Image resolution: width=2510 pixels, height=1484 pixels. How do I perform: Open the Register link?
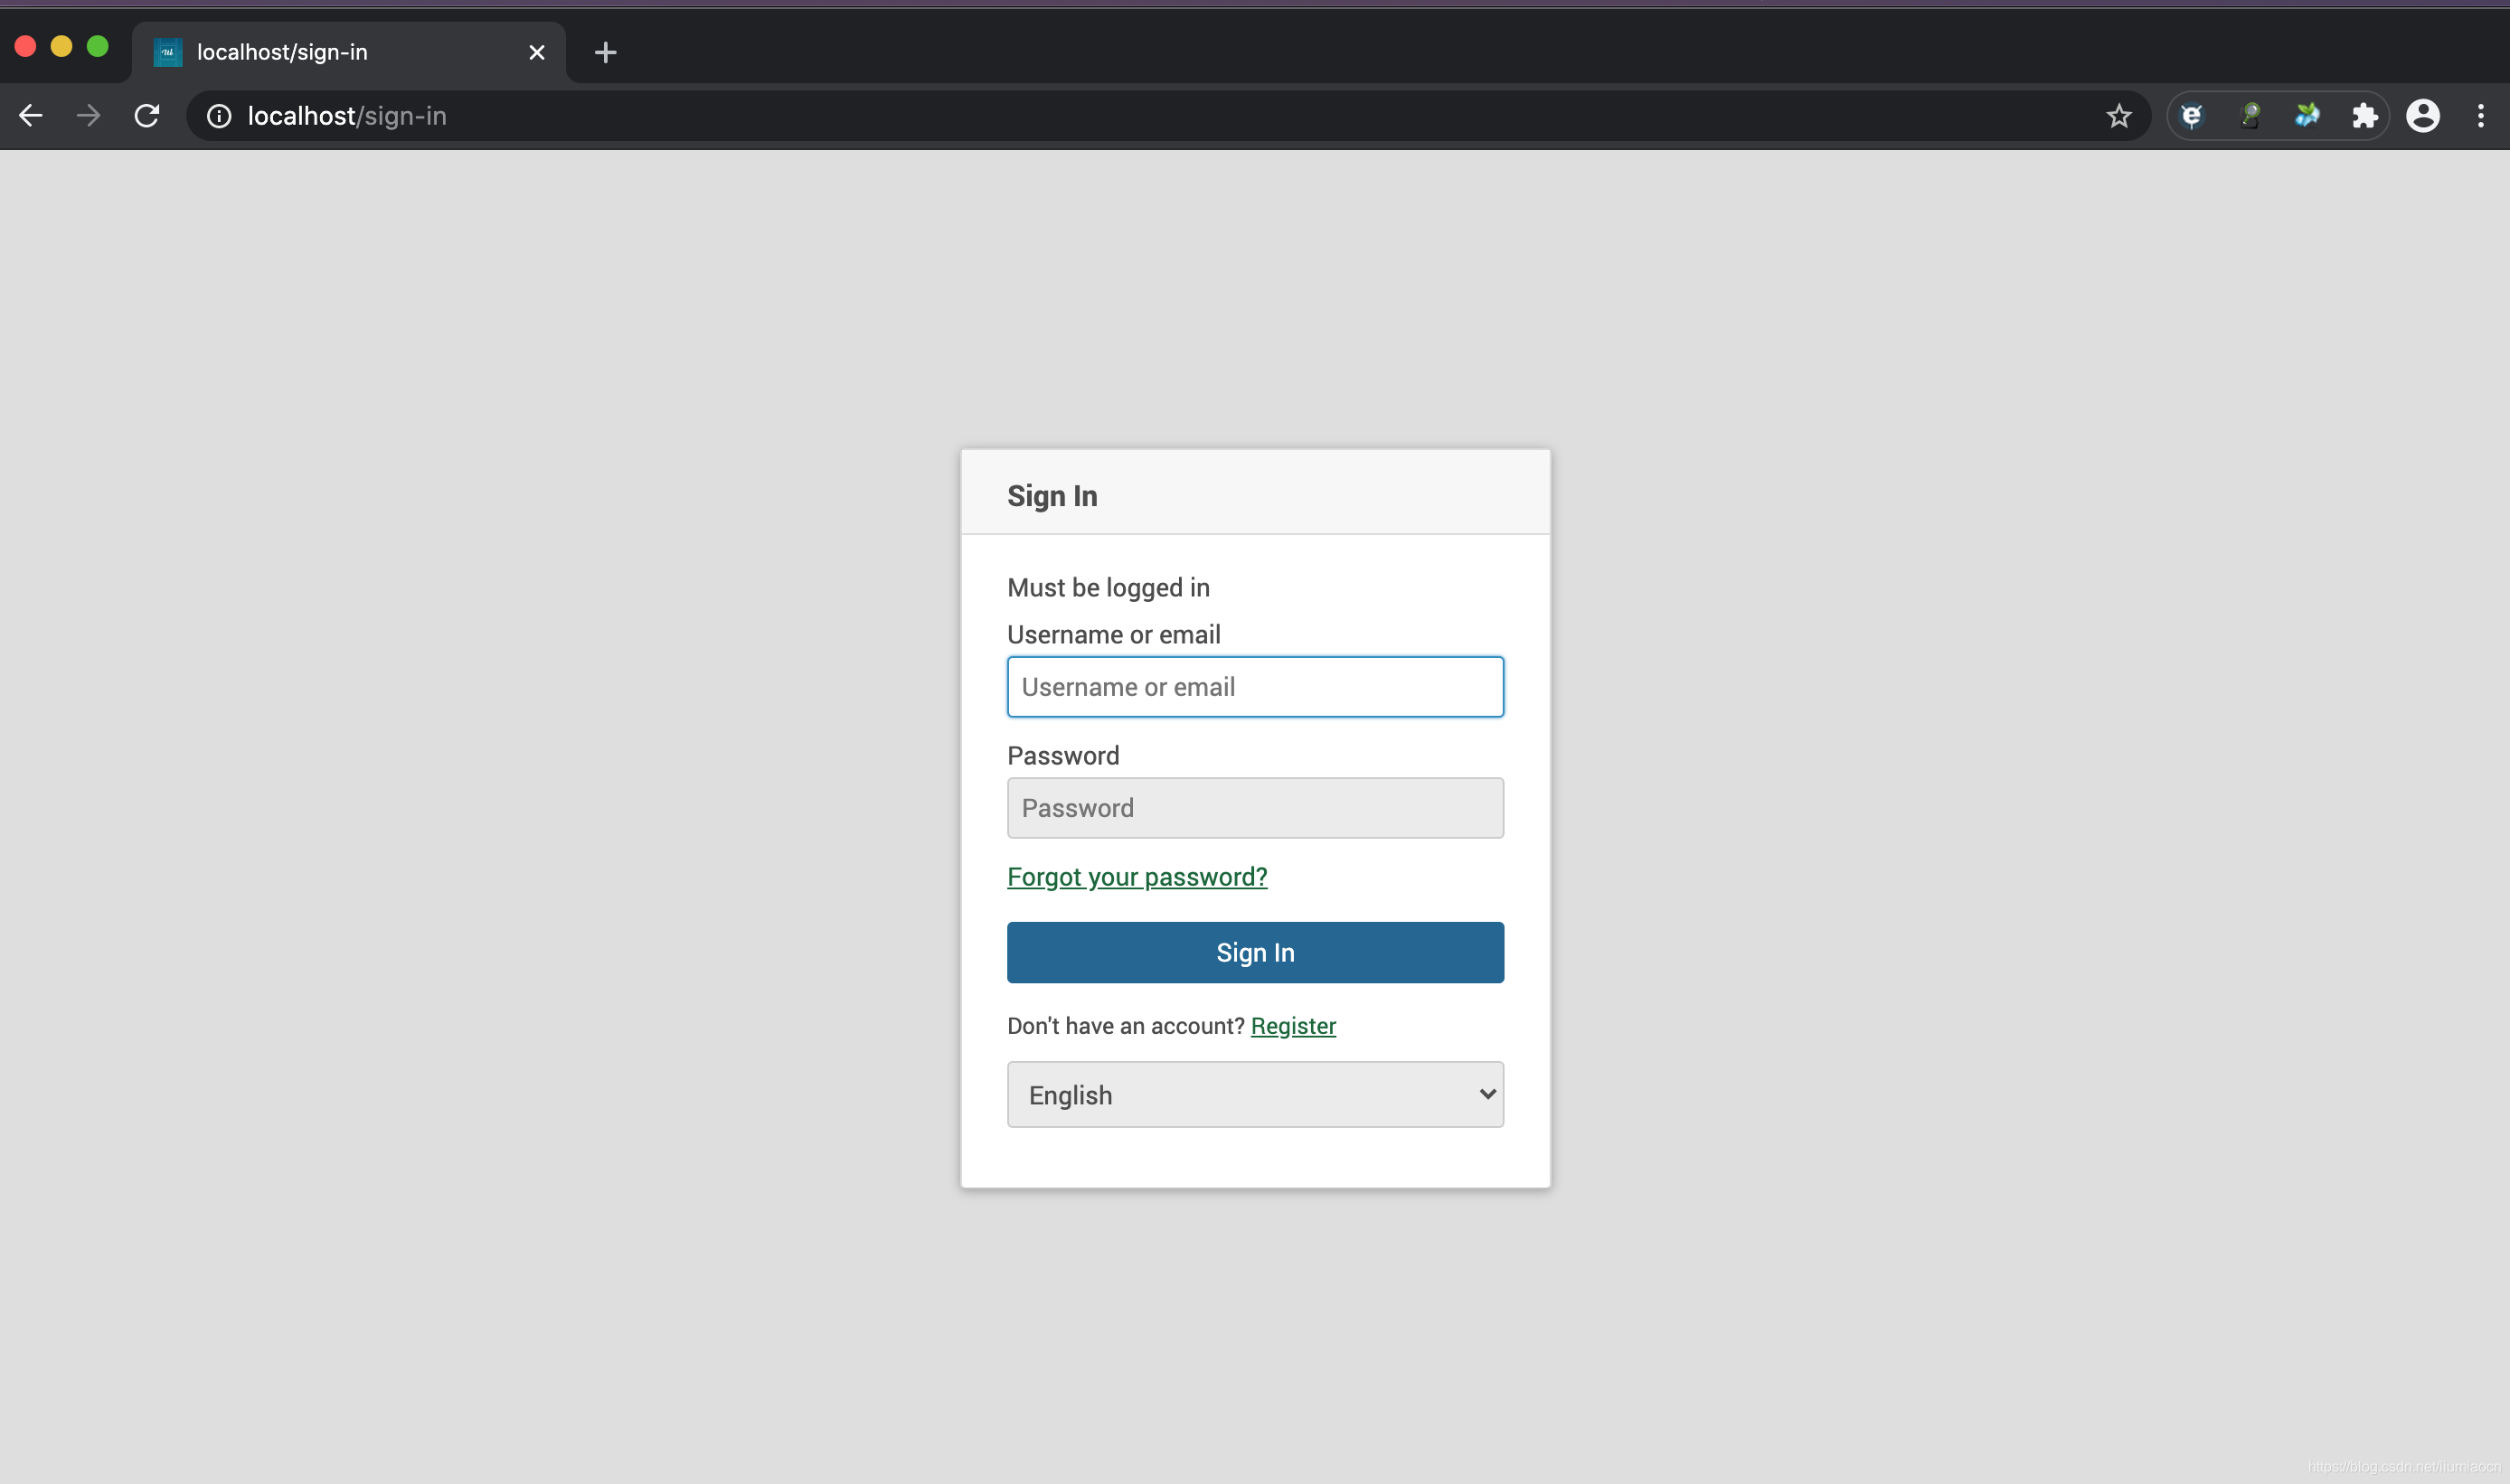coord(1294,1026)
